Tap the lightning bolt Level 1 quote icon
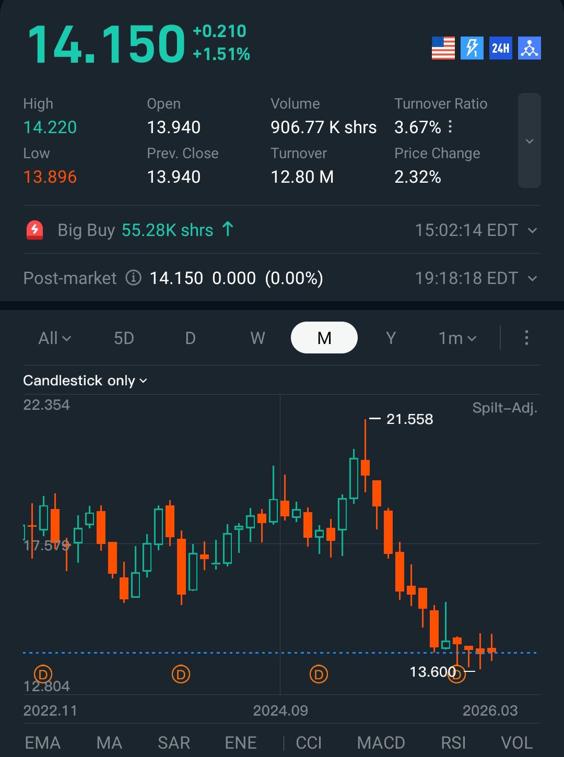 click(472, 49)
